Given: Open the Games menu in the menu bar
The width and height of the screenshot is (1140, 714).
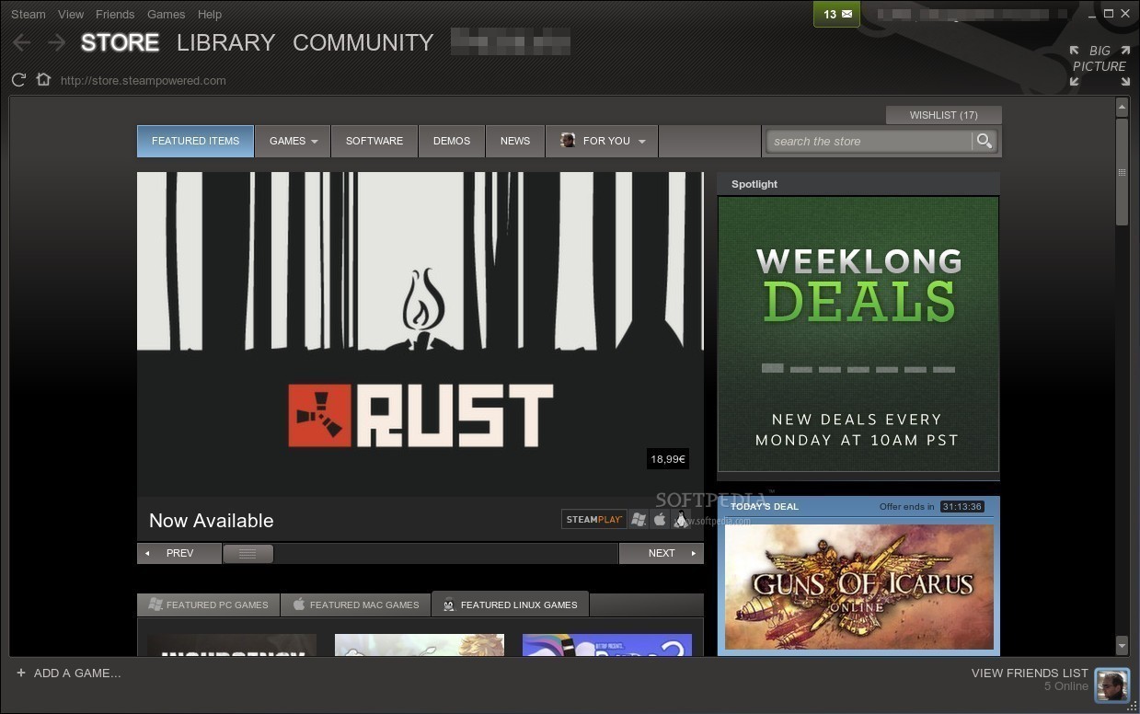Looking at the screenshot, I should [x=166, y=14].
